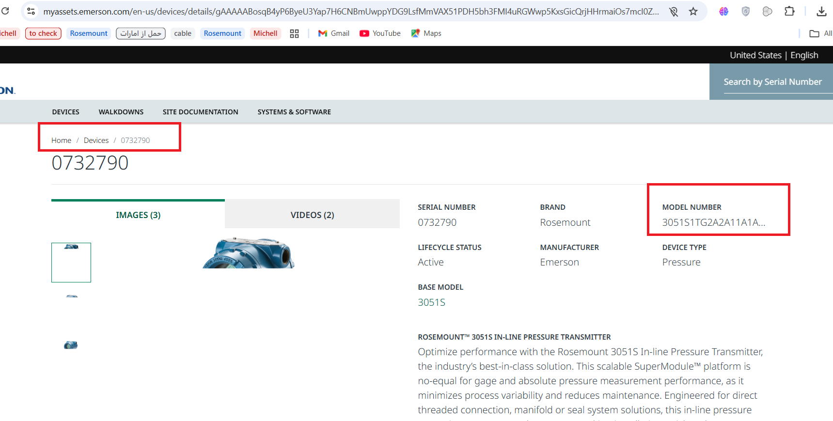The width and height of the screenshot is (833, 421).
Task: Open SITE DOCUMENTATION menu
Action: pyautogui.click(x=200, y=112)
